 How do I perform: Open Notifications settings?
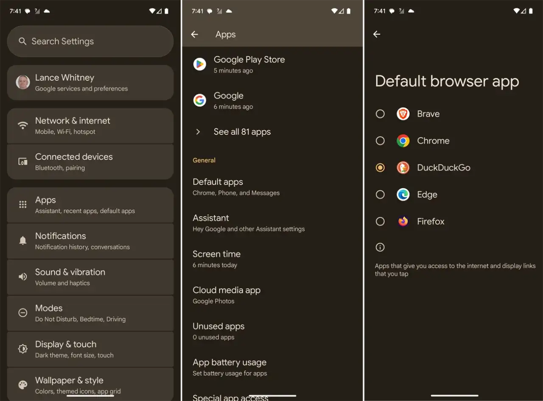90,241
